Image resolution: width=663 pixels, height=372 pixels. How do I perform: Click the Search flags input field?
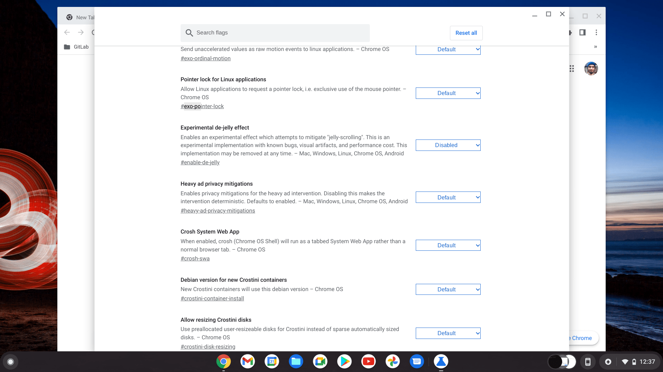pos(275,33)
